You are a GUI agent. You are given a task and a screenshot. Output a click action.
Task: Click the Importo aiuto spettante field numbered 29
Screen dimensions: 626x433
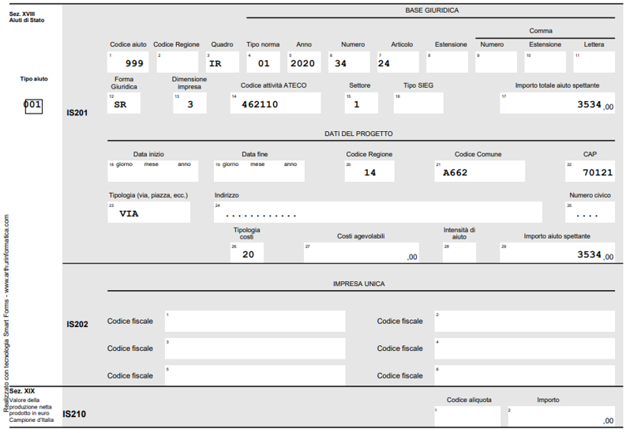pyautogui.click(x=557, y=253)
